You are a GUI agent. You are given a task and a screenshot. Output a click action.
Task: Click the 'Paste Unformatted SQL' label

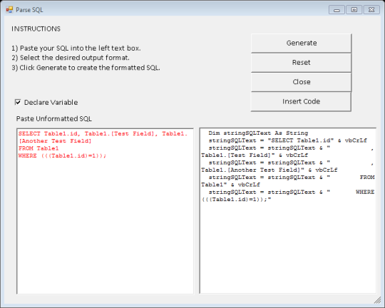click(53, 119)
